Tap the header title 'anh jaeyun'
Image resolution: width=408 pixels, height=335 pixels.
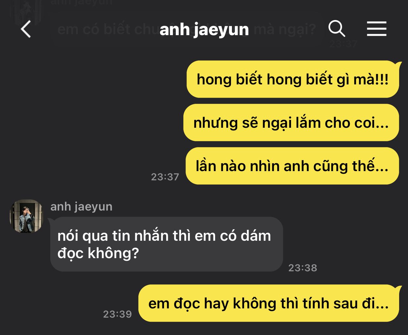[x=204, y=30]
